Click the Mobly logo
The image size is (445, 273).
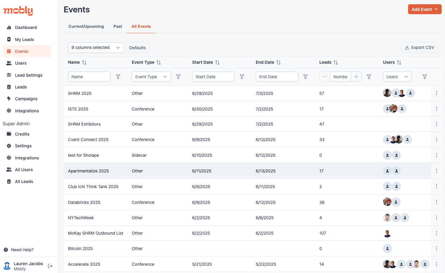tap(18, 11)
